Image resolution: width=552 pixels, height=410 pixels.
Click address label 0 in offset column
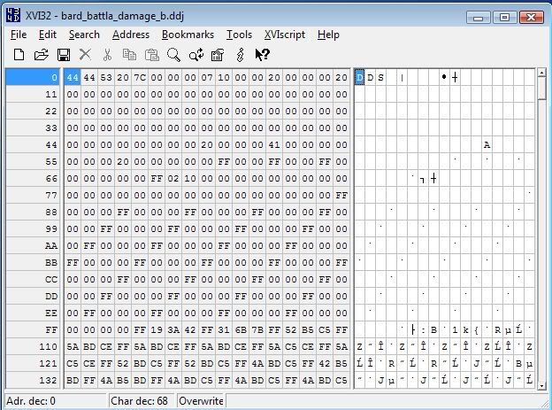(33, 77)
